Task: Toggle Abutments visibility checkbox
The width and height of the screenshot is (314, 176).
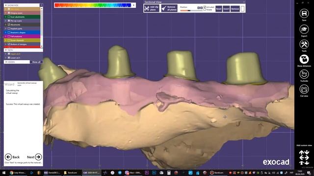Action: click(x=9, y=24)
